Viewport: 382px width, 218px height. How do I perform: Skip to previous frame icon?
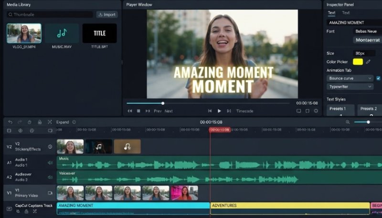(x=210, y=111)
